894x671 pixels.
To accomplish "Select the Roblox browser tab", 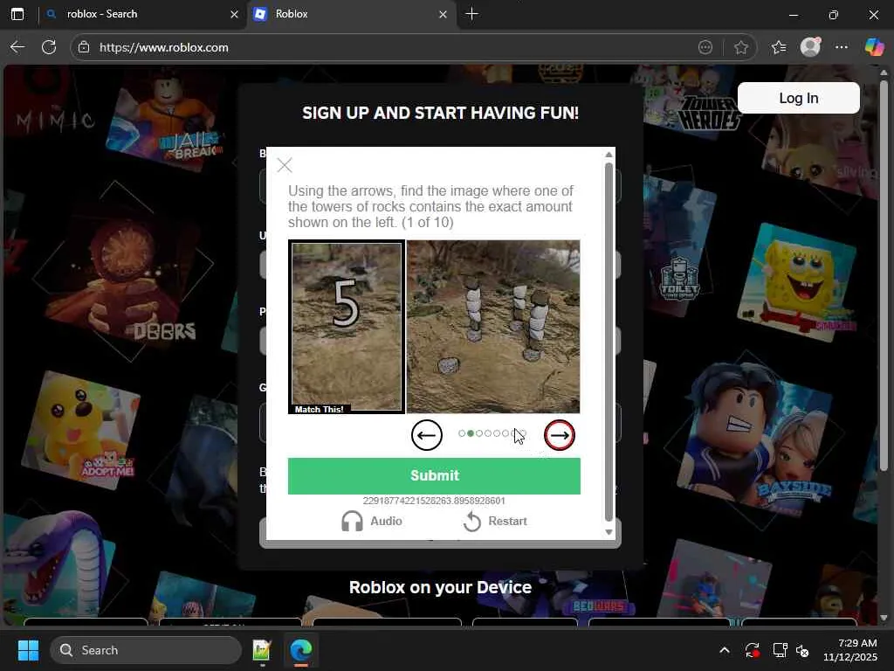I will 351,14.
